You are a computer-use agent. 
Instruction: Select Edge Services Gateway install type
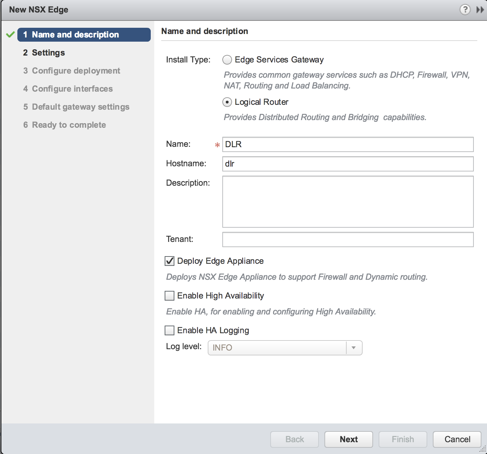(227, 60)
